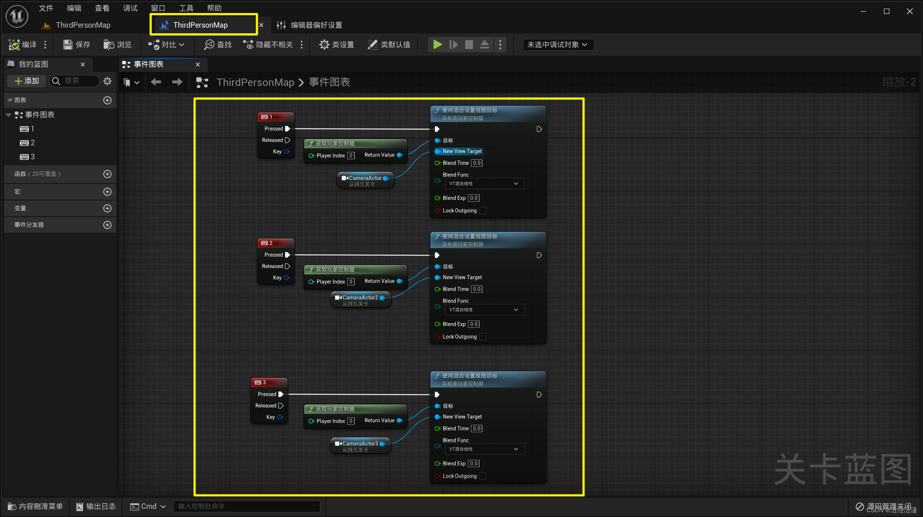Click the navigate back arrow in graph

(156, 82)
